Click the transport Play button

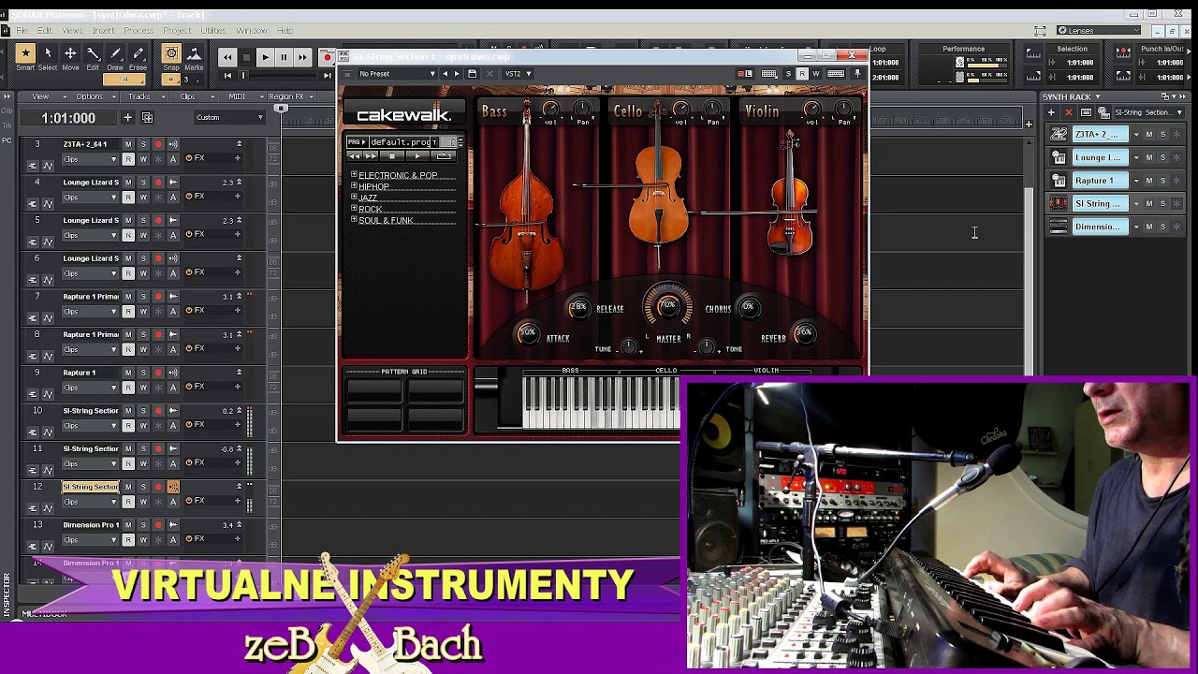point(265,57)
